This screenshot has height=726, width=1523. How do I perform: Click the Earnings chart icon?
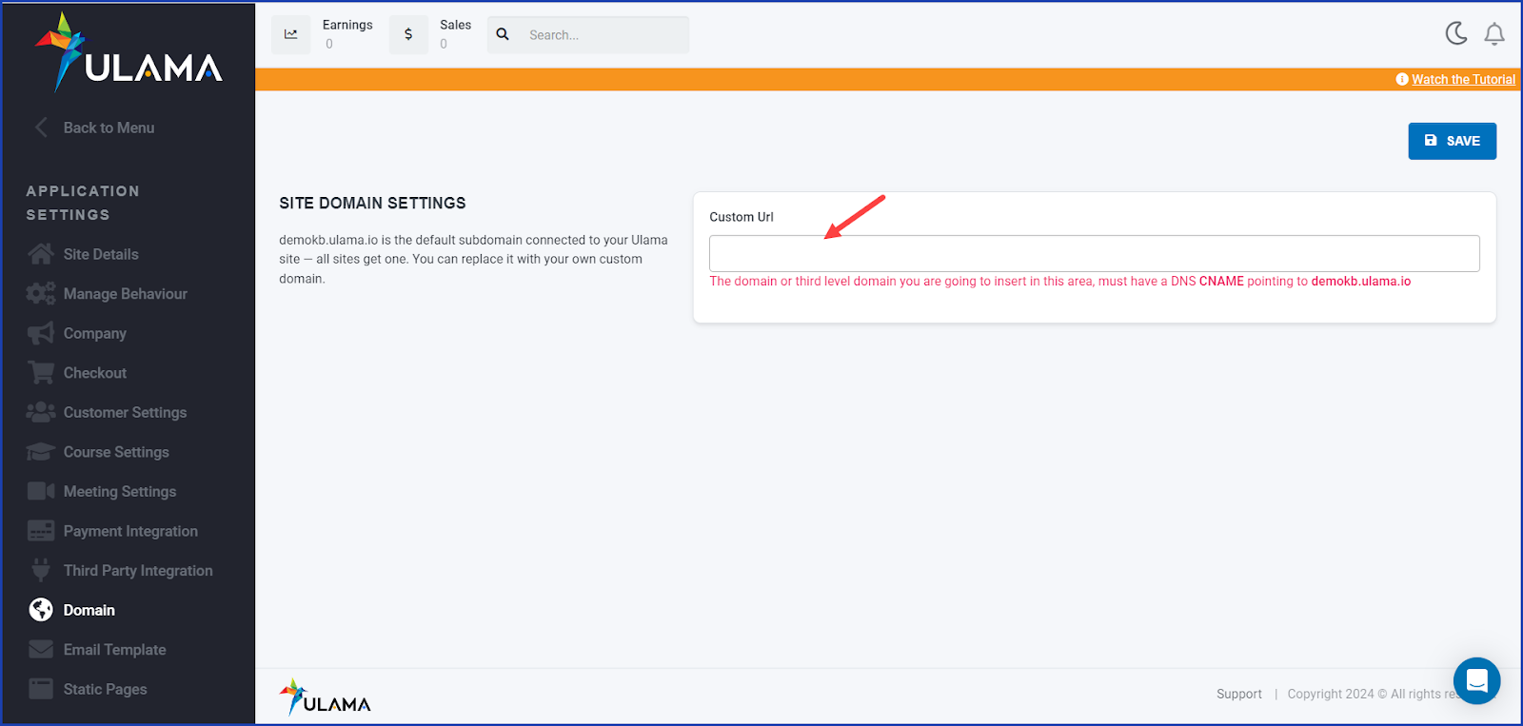pos(291,34)
